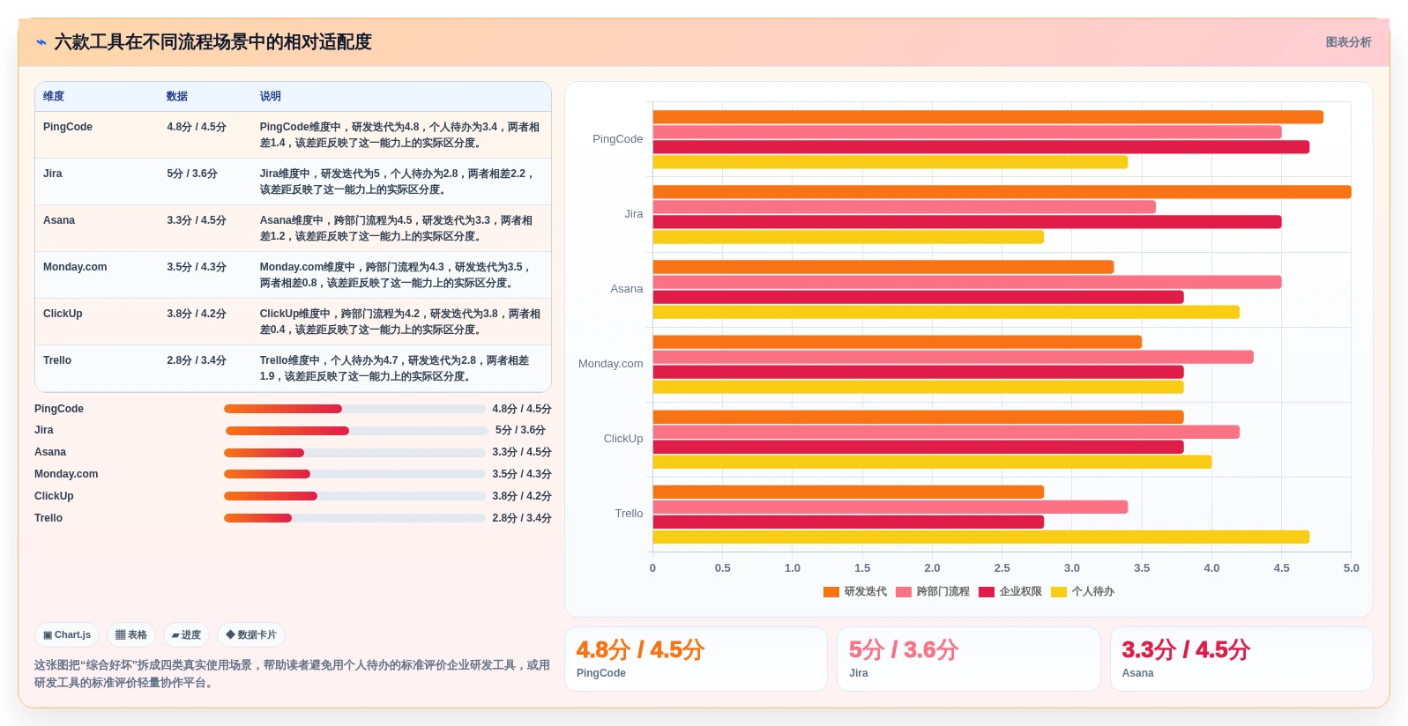Click the Asana progress bar

354,453
